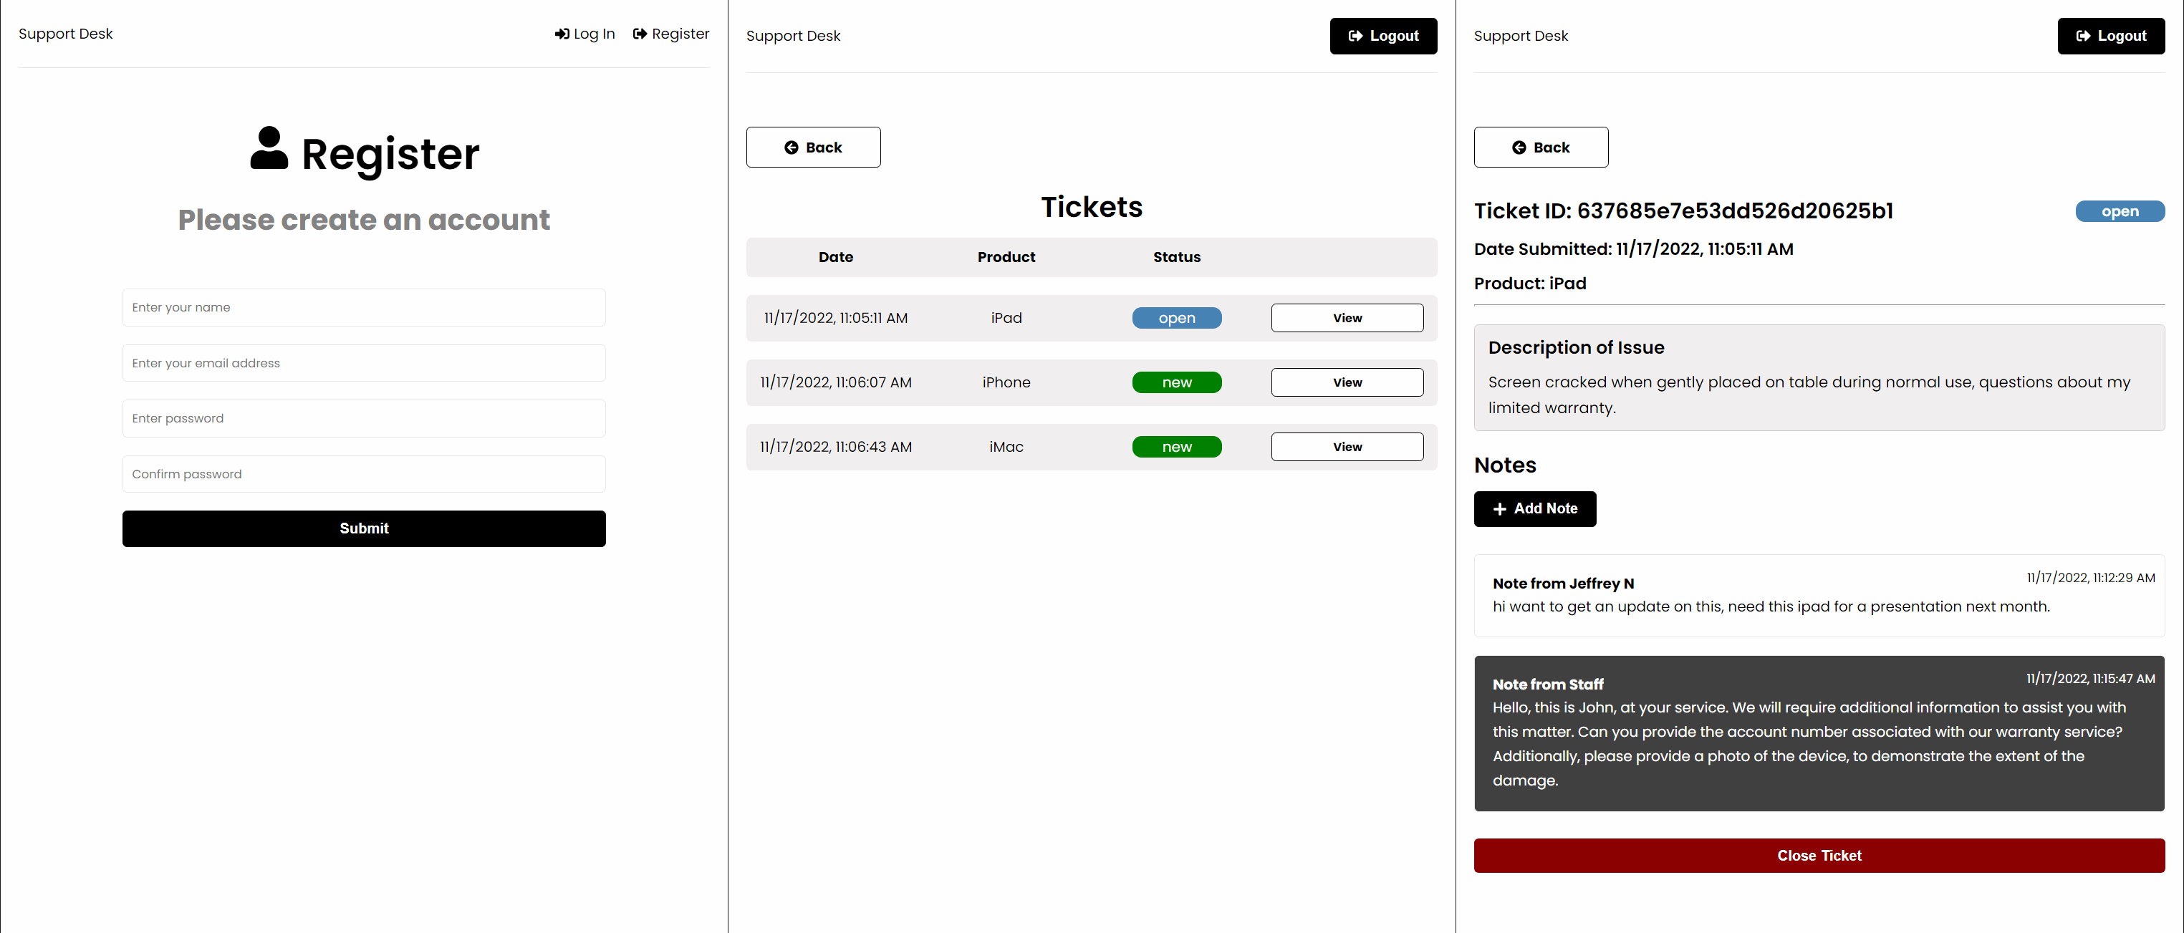Click the logout icon on the Tickets page

tap(1355, 36)
